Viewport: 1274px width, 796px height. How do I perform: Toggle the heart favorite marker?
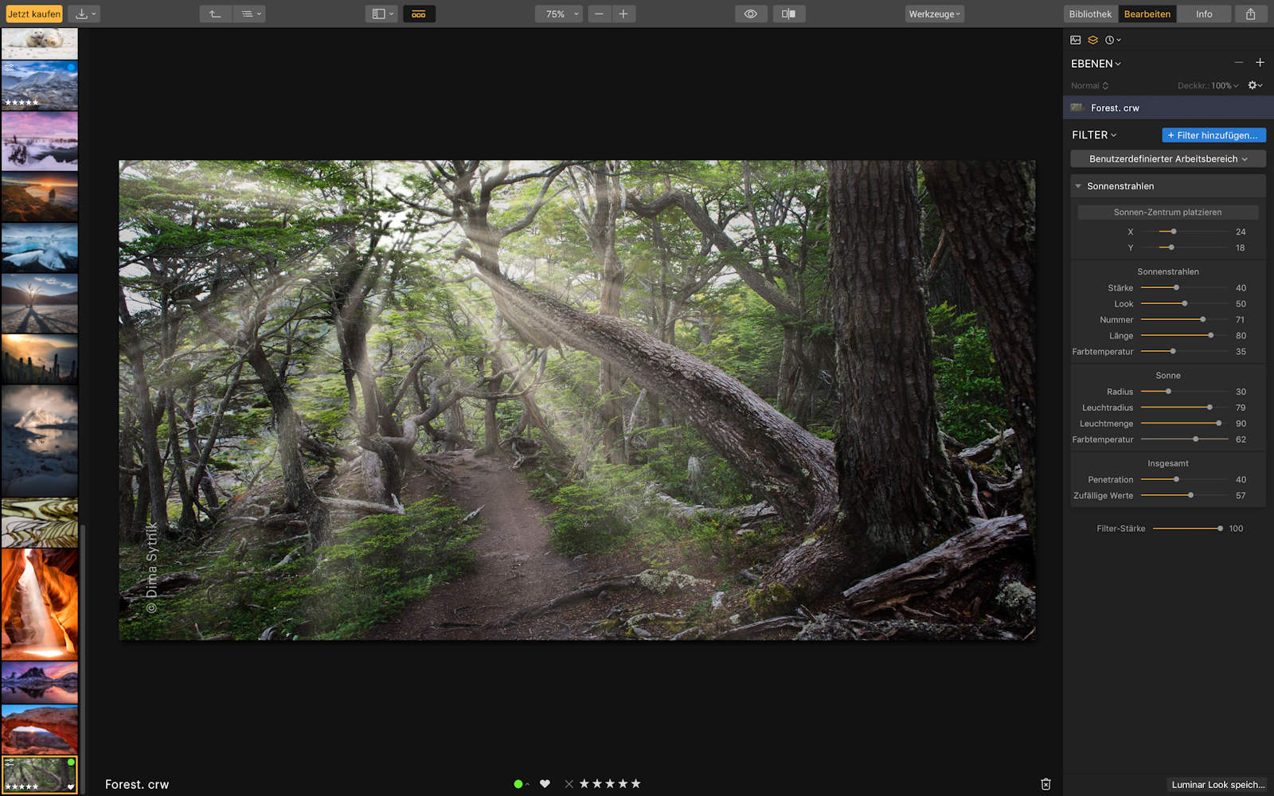point(545,784)
